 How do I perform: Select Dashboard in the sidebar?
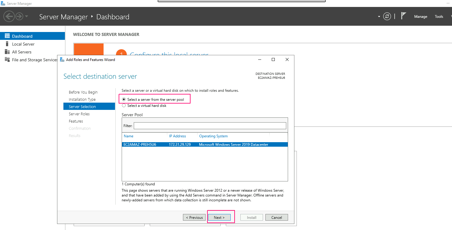pyautogui.click(x=32, y=36)
